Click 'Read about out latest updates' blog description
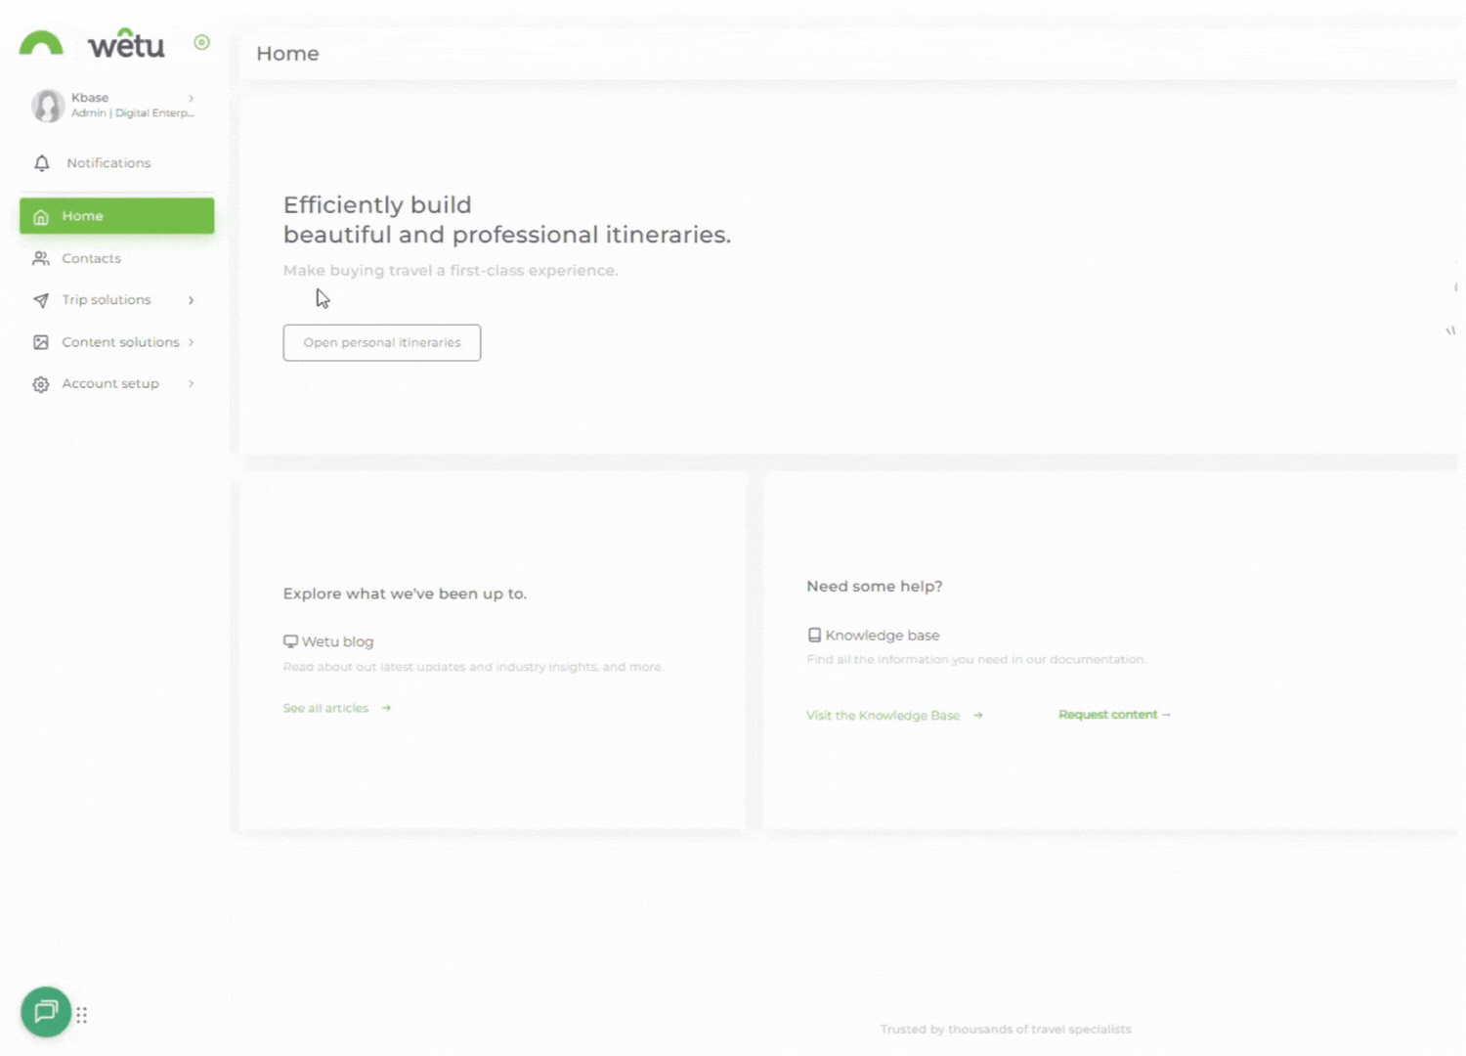The width and height of the screenshot is (1466, 1056). click(473, 667)
